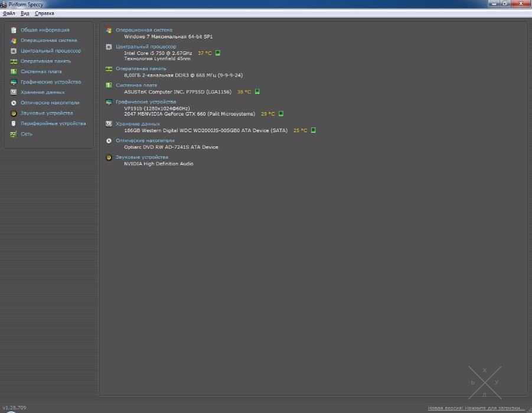Open Системная плата heading in summary
This screenshot has height=413, width=532.
pos(136,85)
